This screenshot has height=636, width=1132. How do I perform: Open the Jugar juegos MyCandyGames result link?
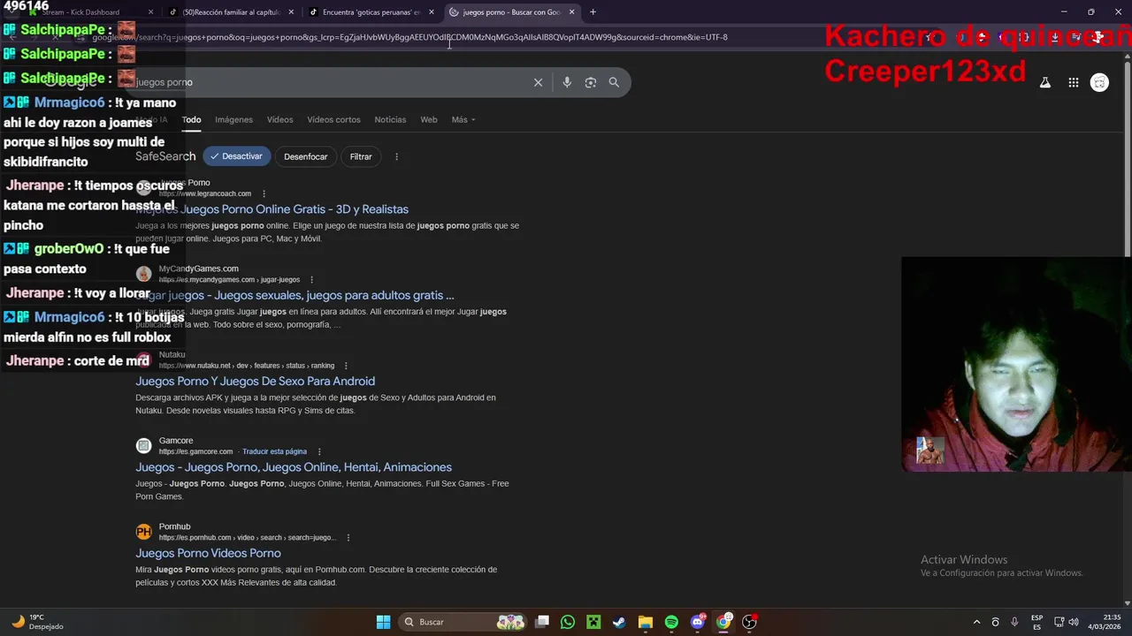pyautogui.click(x=294, y=295)
